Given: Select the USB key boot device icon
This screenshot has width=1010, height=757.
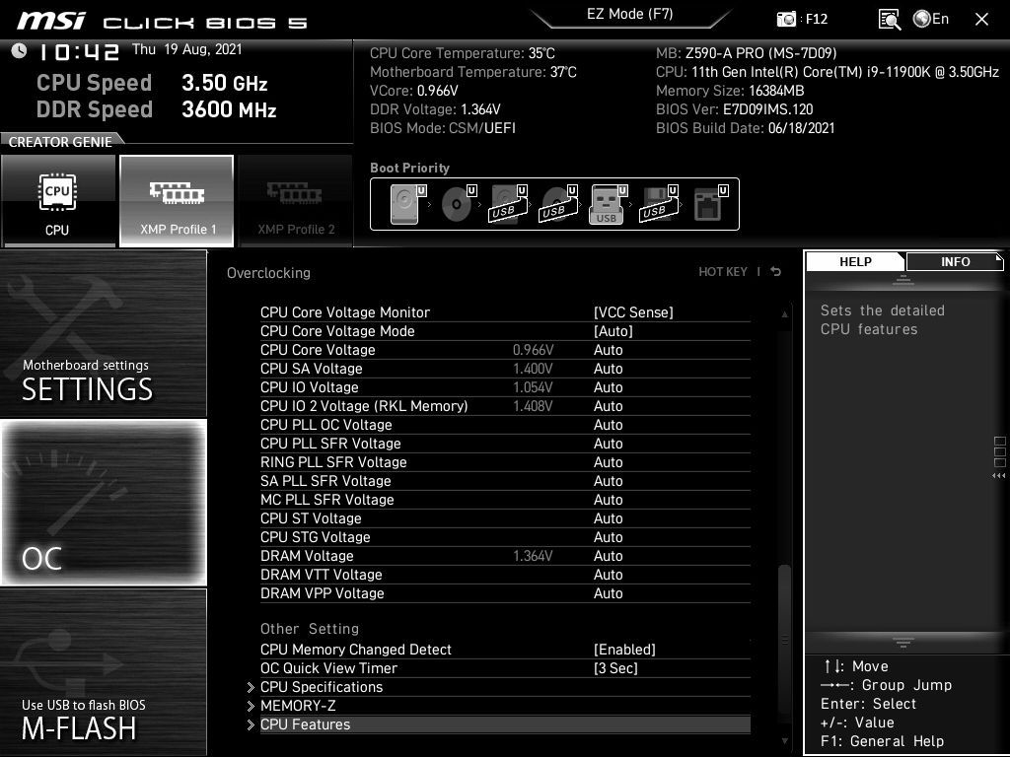Looking at the screenshot, I should coord(608,204).
